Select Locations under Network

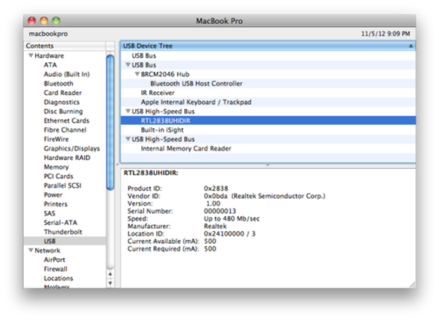(x=58, y=278)
